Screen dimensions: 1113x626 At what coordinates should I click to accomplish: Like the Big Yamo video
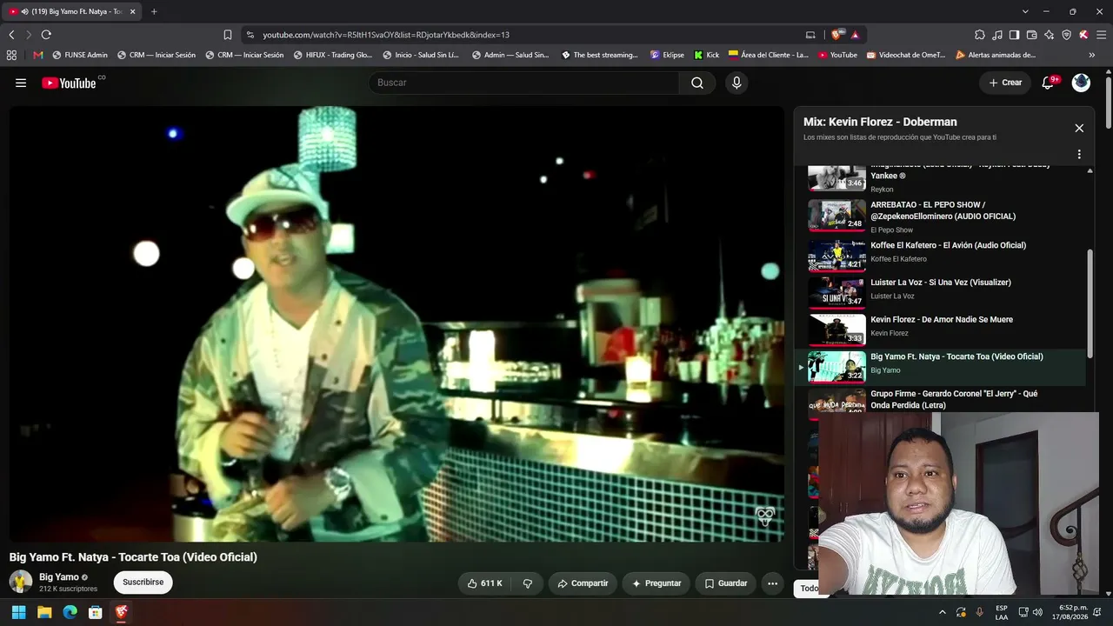point(484,583)
